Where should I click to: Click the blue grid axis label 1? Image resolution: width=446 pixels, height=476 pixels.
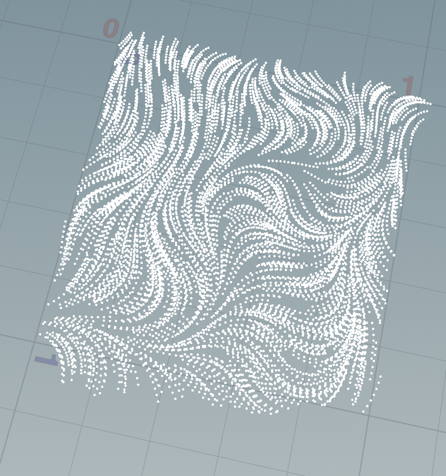[x=46, y=360]
